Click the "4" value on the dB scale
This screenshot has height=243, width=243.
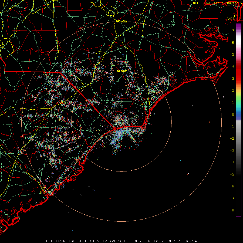point(233,66)
